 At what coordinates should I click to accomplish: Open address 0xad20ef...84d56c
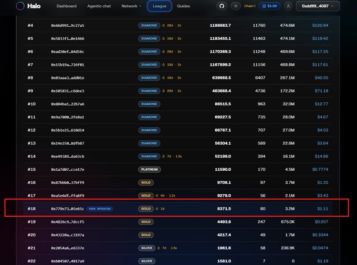coord(68,51)
